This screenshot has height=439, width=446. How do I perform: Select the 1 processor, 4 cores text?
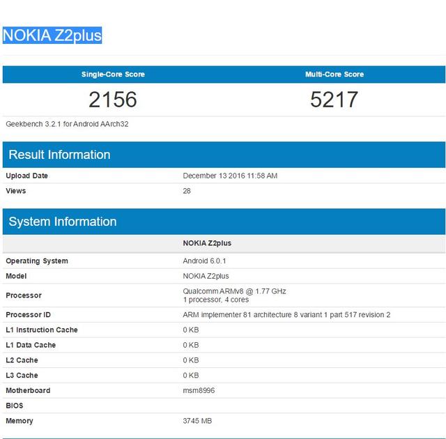[215, 300]
